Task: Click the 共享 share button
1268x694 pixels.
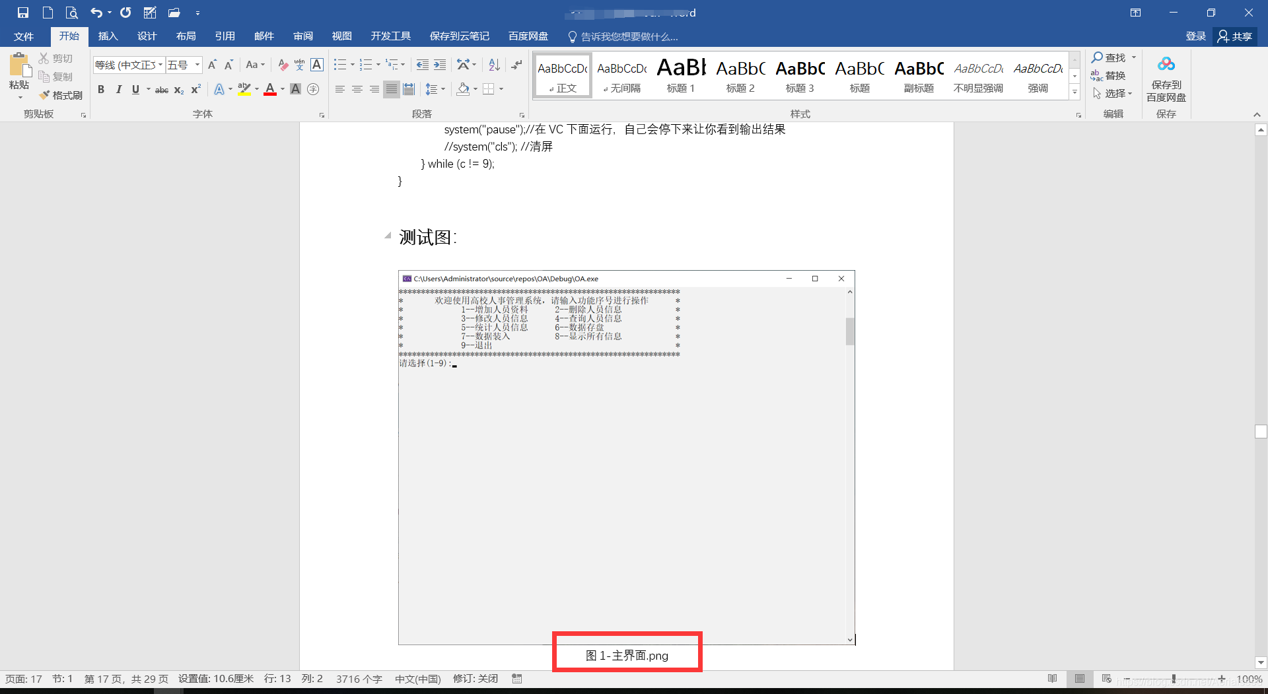Action: point(1235,36)
